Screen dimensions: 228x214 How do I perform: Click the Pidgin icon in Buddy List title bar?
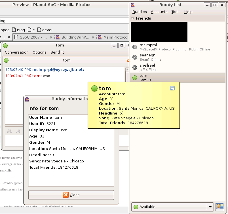click(133, 5)
